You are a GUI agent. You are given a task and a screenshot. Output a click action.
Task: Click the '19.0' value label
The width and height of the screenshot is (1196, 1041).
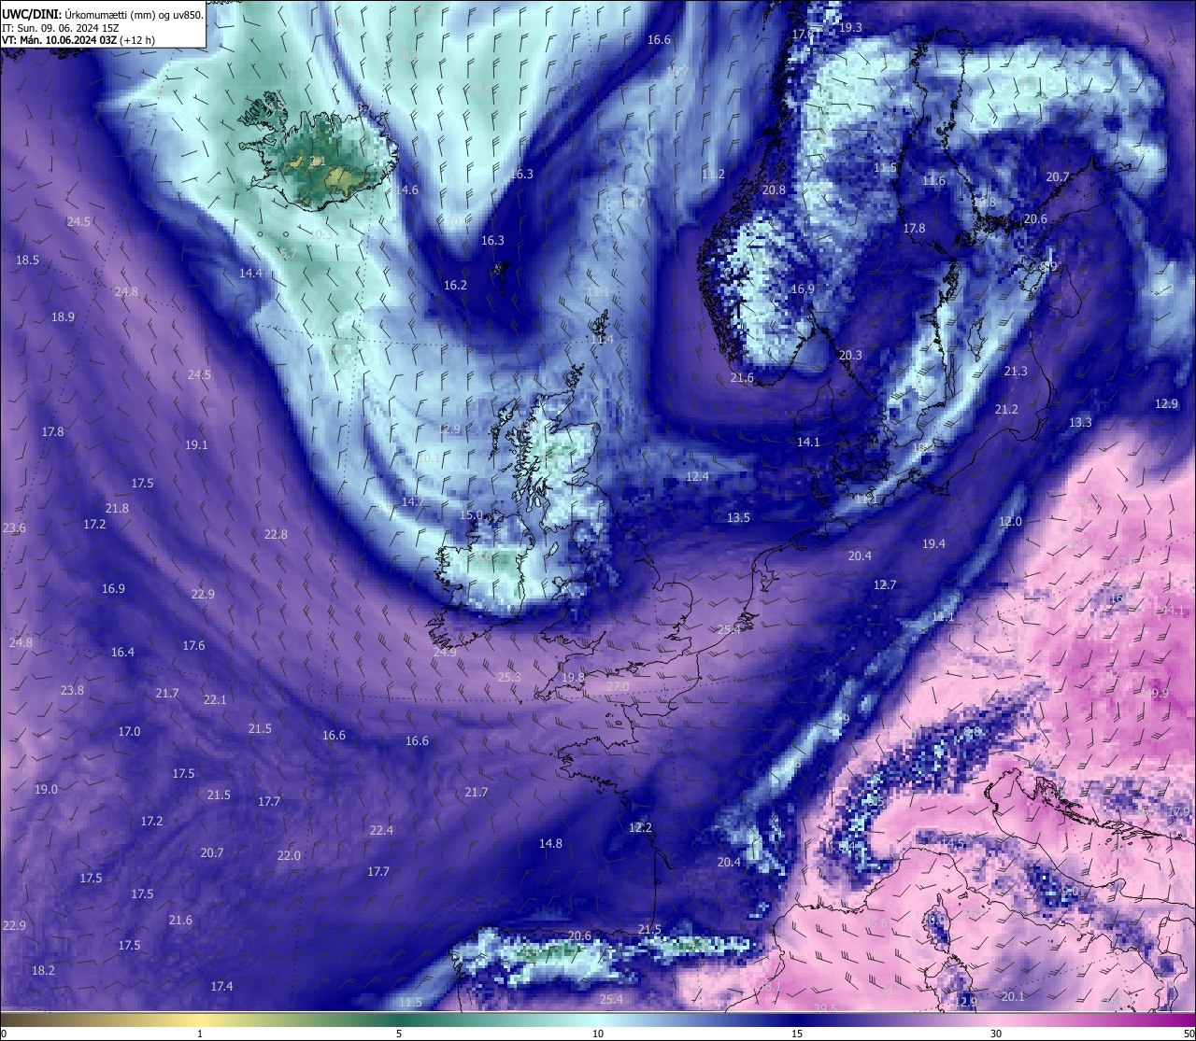pos(46,789)
